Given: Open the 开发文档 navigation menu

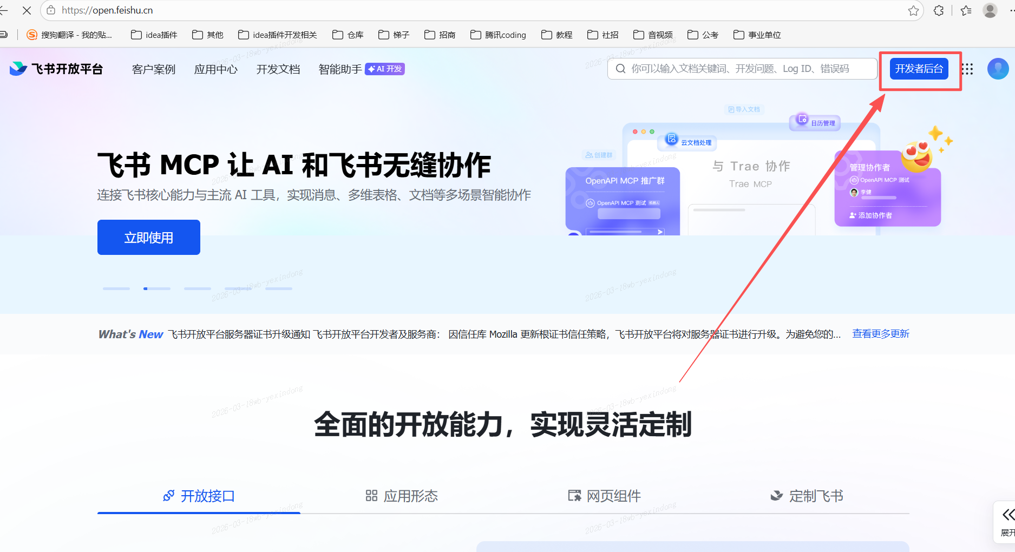Looking at the screenshot, I should point(278,69).
